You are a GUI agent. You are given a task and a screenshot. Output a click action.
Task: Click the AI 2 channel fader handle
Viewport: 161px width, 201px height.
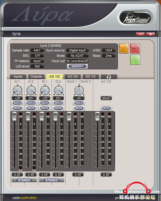(x=28, y=116)
